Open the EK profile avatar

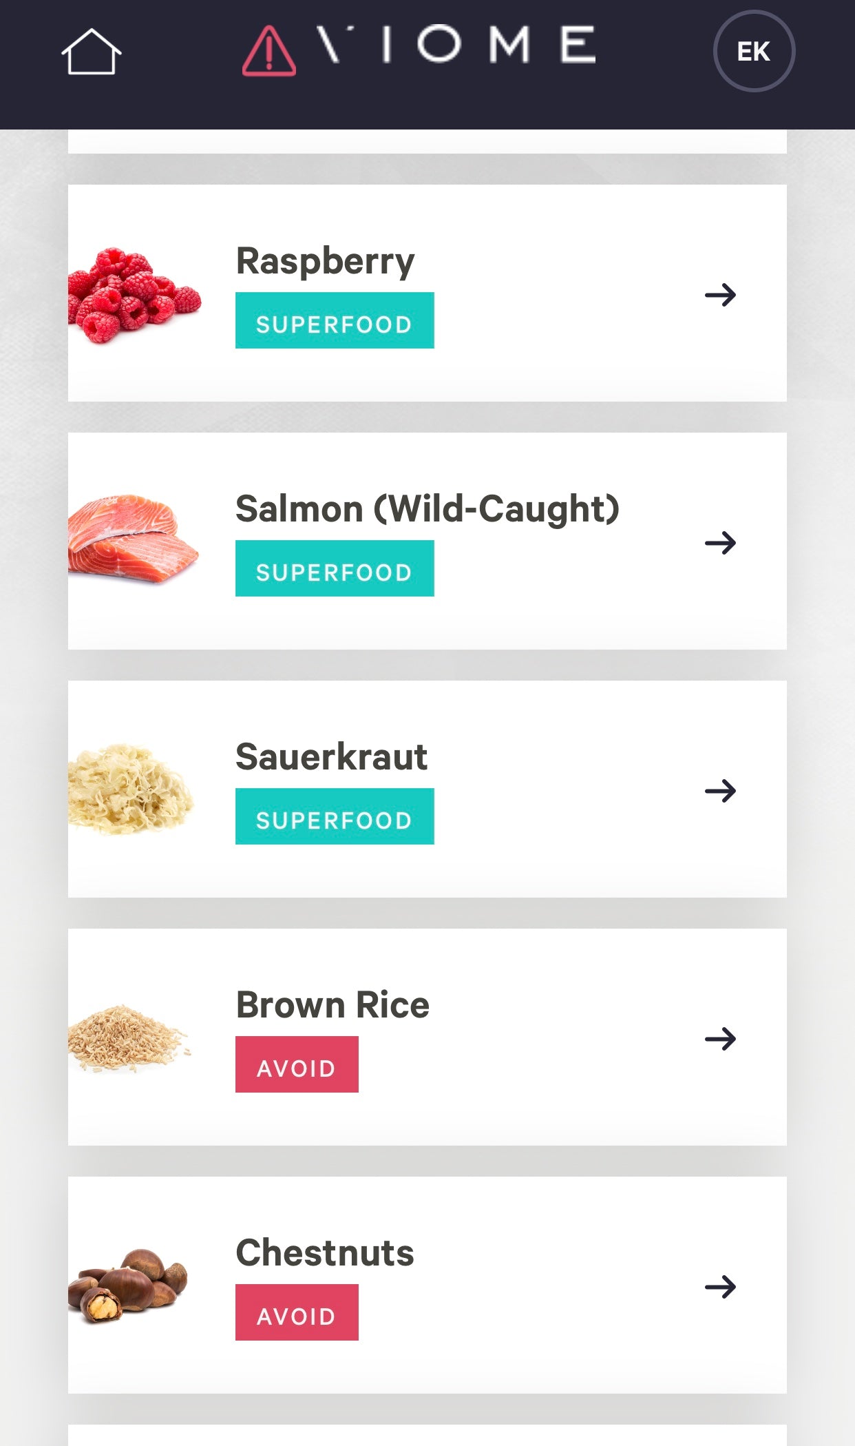754,52
